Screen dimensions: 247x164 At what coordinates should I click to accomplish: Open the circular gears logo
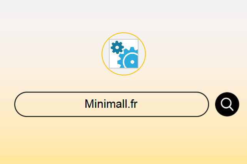tap(123, 54)
